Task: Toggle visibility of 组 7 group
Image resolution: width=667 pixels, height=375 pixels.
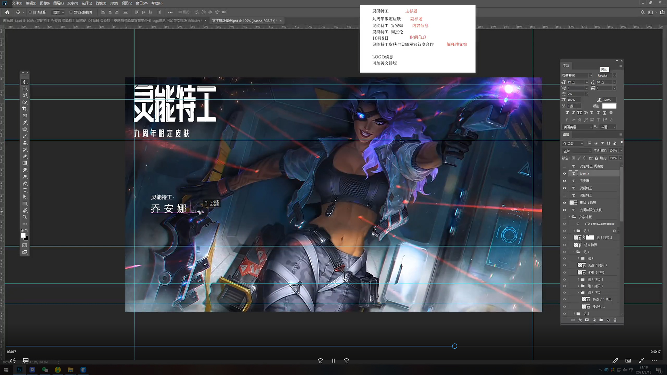Action: (x=564, y=231)
